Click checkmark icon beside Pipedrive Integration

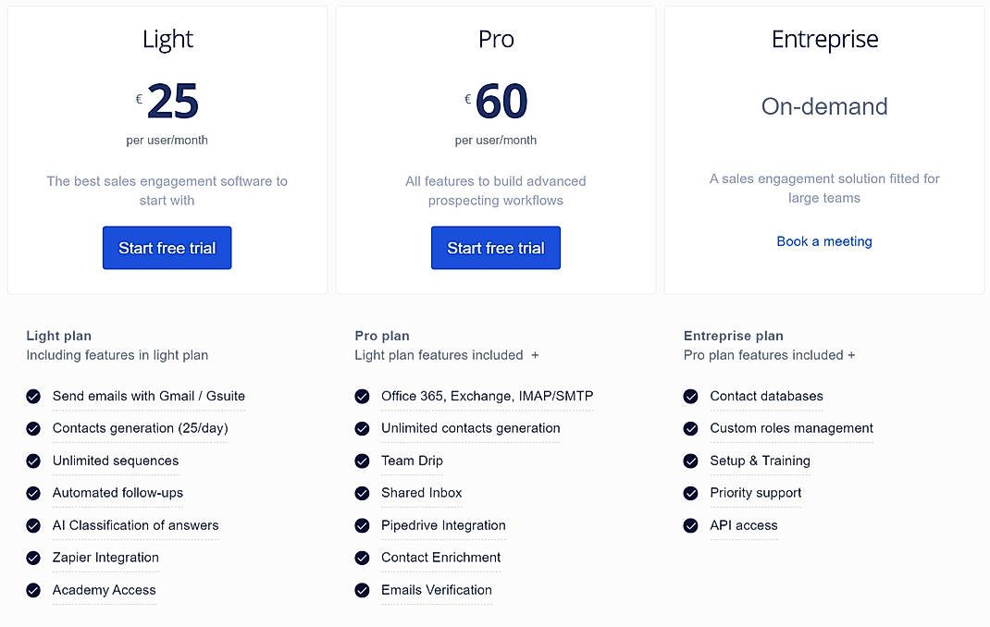point(362,526)
